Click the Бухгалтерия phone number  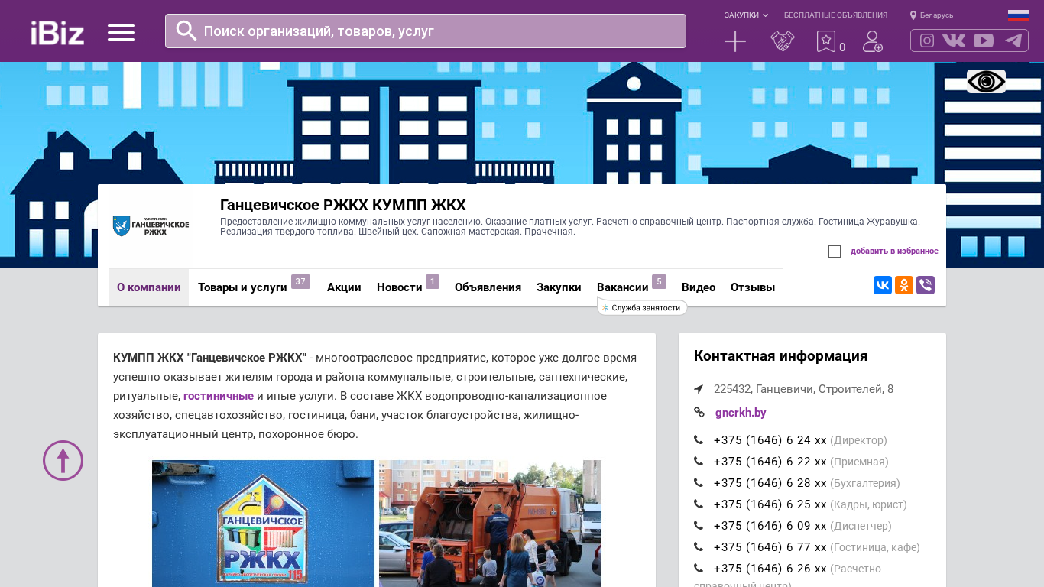(770, 483)
